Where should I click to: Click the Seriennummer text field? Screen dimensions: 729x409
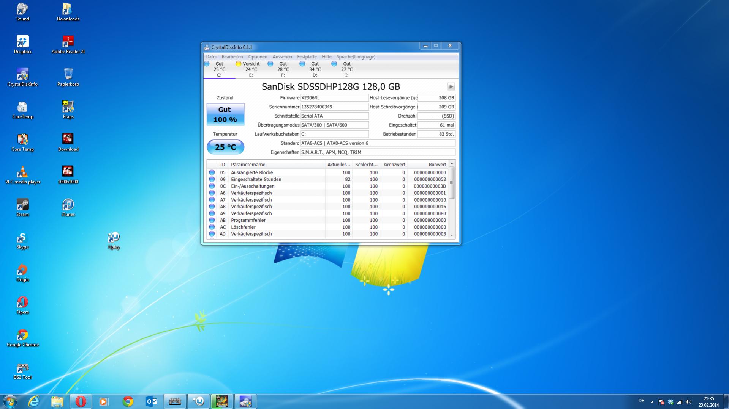coord(334,107)
